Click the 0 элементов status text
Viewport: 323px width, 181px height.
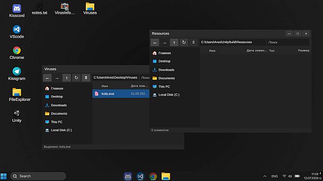[160, 130]
